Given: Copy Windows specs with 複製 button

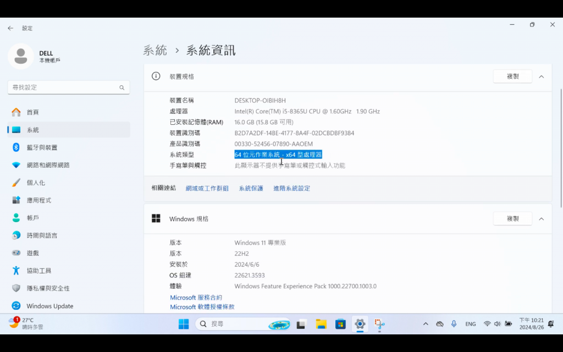Looking at the screenshot, I should coord(512,218).
